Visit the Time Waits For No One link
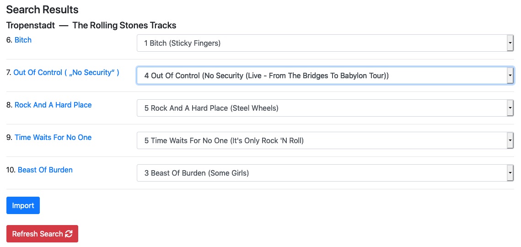The height and width of the screenshot is (247, 521). [53, 137]
